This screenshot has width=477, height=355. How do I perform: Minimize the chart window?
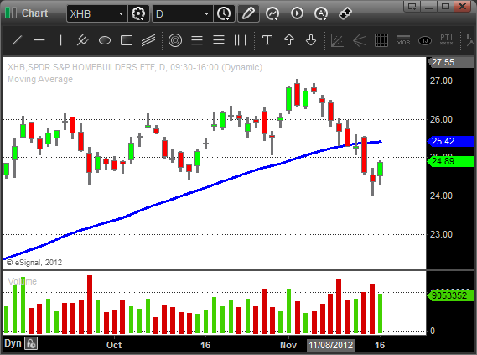tap(429, 6)
